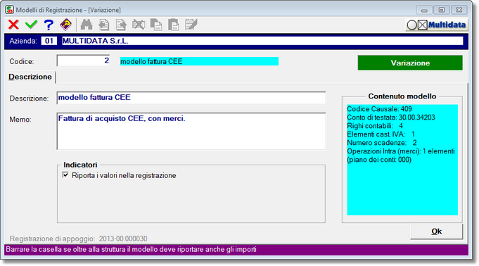Click into the Codice input field
This screenshot has width=479, height=266.
point(83,61)
